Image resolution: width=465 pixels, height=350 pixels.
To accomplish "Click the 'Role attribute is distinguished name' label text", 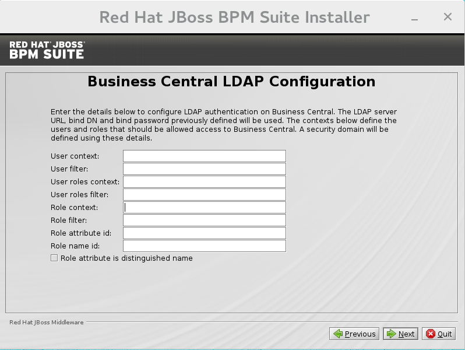I will [x=126, y=258].
